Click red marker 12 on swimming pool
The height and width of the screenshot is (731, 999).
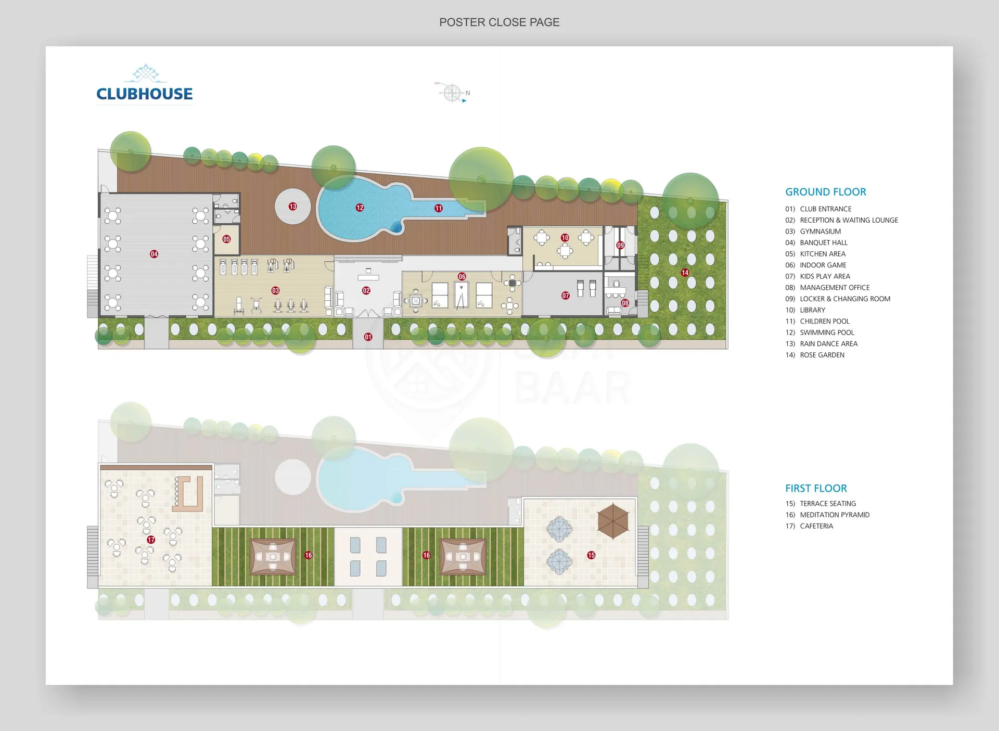click(360, 208)
